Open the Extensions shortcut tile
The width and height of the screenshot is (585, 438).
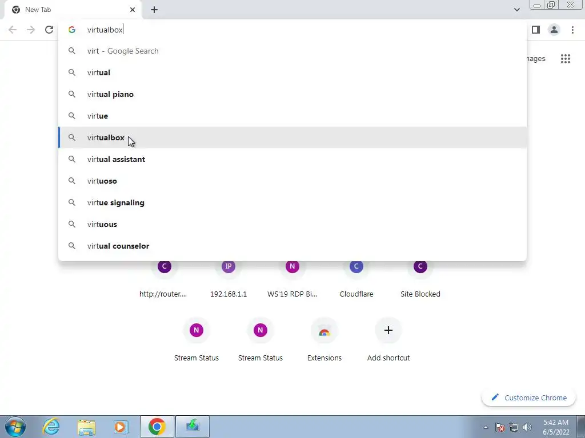[x=324, y=339]
